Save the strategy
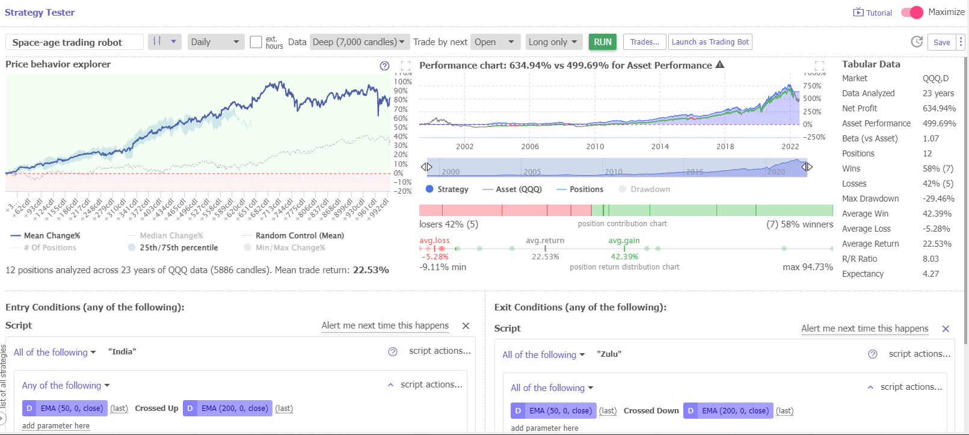 point(942,42)
